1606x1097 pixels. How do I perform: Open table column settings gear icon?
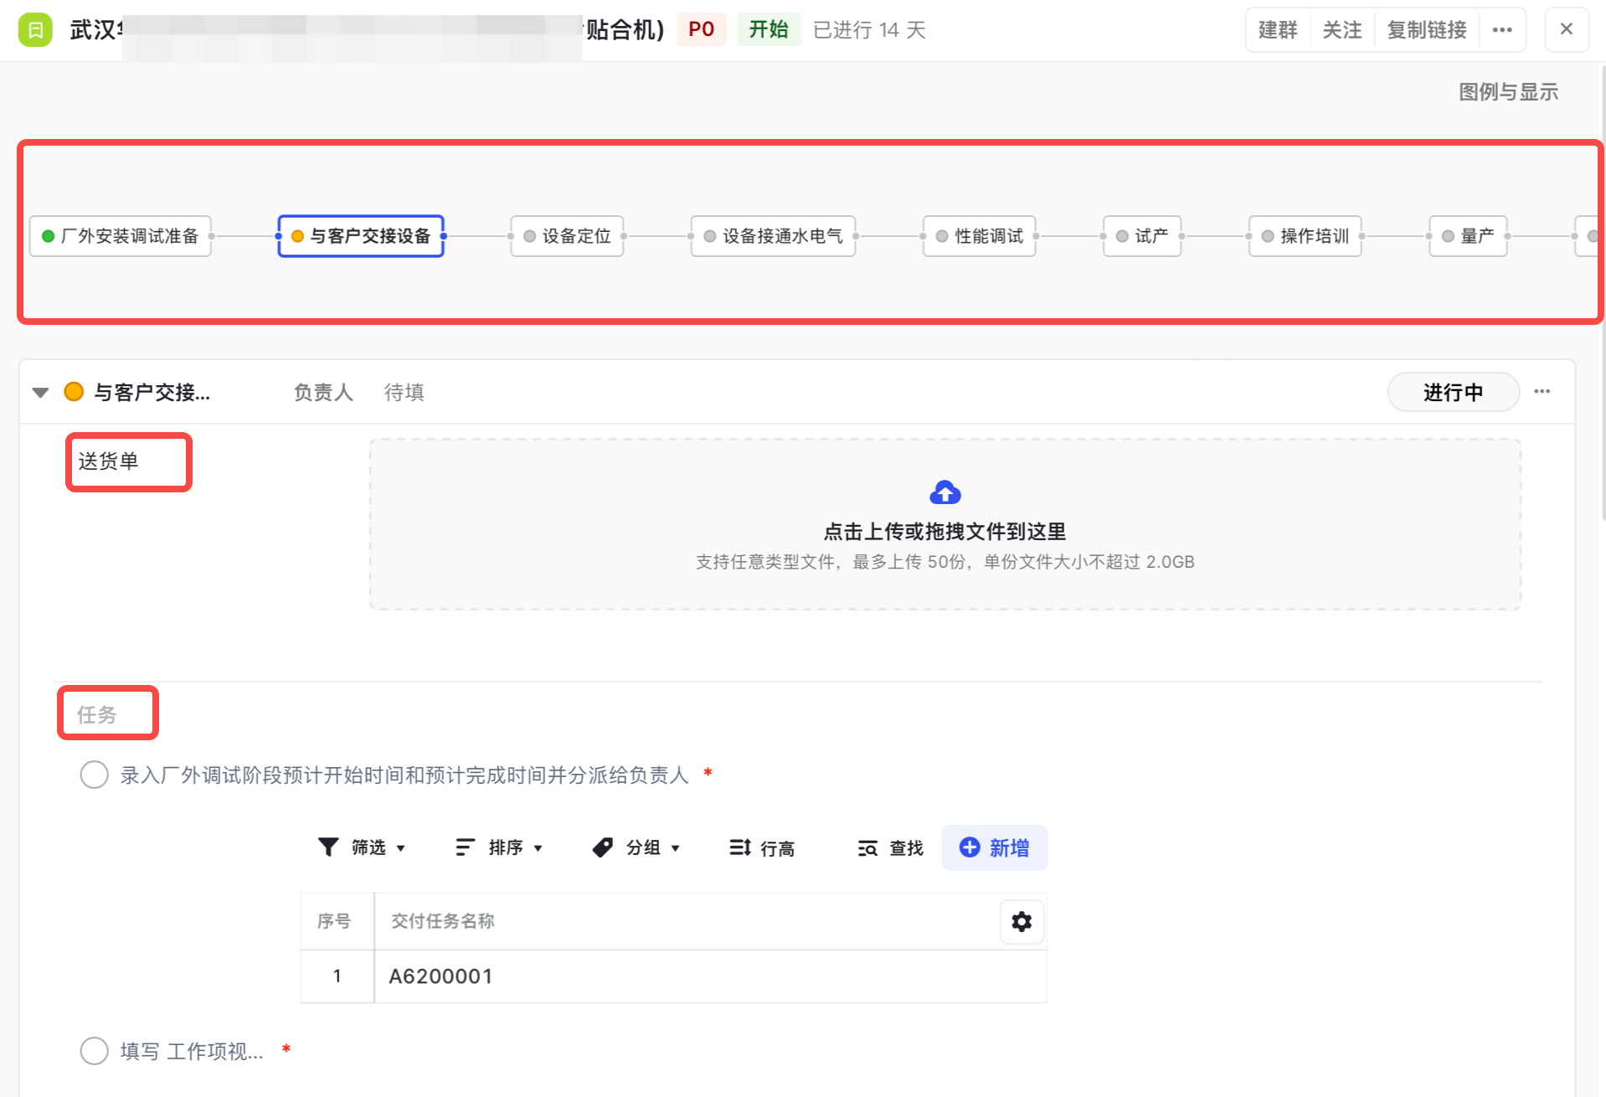click(x=1021, y=921)
